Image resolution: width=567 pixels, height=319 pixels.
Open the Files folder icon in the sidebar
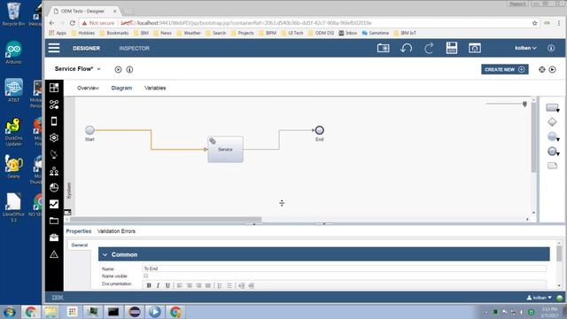pyautogui.click(x=54, y=221)
